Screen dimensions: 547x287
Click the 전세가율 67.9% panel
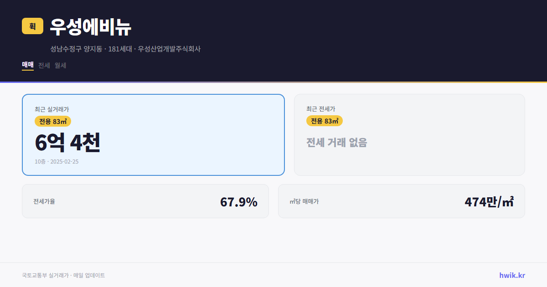pyautogui.click(x=145, y=201)
